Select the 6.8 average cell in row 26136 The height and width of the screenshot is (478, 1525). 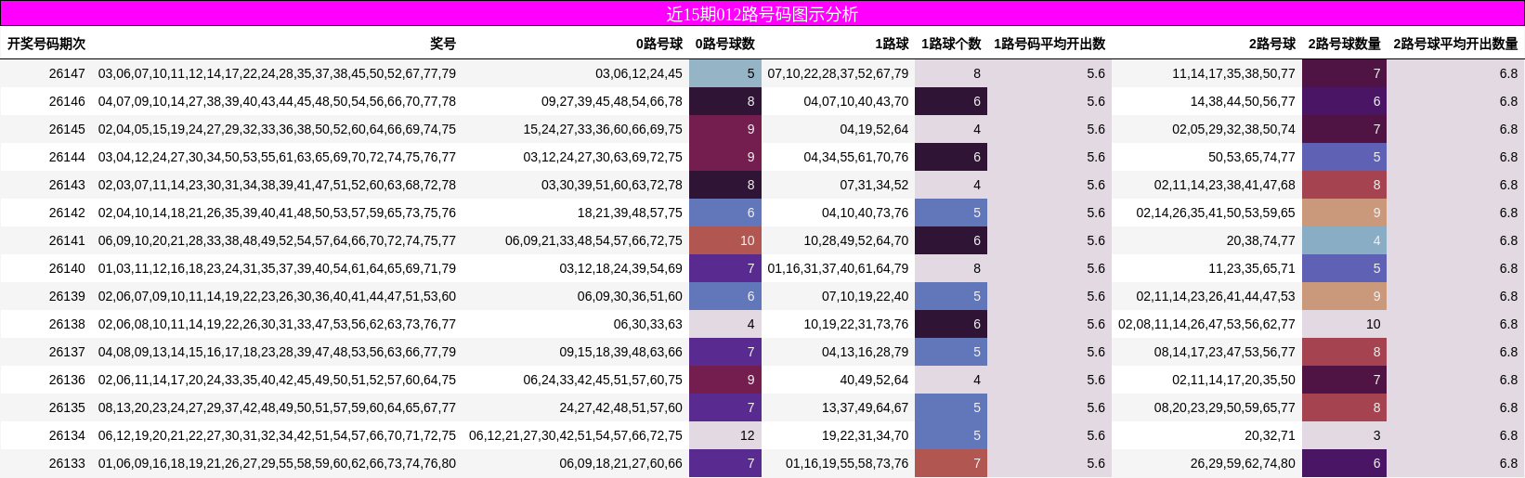click(x=1455, y=380)
